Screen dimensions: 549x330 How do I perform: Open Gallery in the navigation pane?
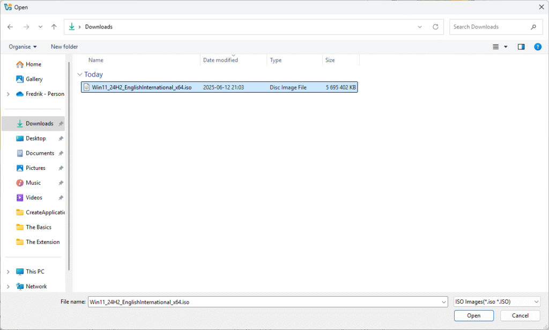pyautogui.click(x=33, y=79)
